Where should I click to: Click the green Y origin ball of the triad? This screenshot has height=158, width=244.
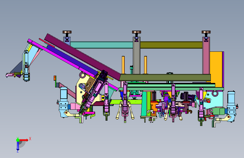tap(18, 140)
